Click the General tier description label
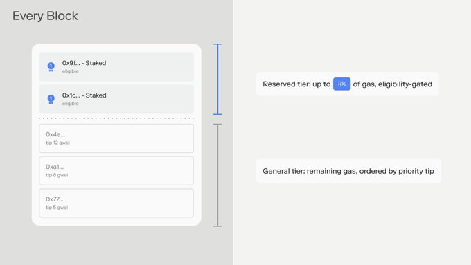This screenshot has width=471, height=265. tap(348, 171)
